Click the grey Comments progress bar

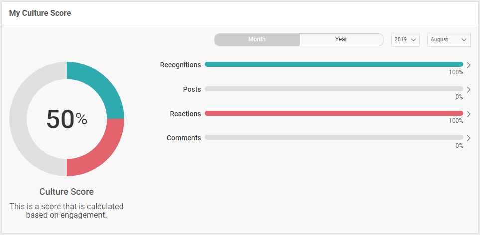coord(333,137)
